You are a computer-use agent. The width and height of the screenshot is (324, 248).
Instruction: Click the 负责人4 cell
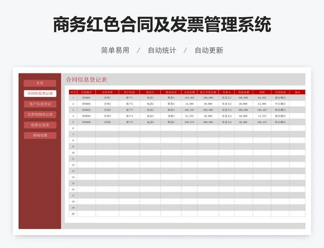point(227,116)
